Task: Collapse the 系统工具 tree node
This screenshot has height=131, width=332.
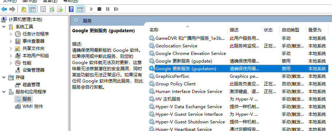Action: 4,27
